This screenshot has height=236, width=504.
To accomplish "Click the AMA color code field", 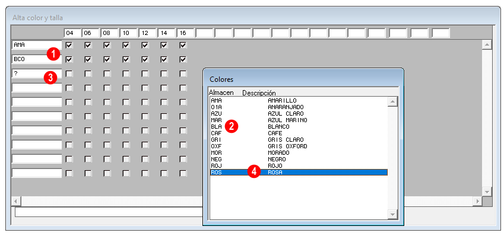I will (x=36, y=45).
